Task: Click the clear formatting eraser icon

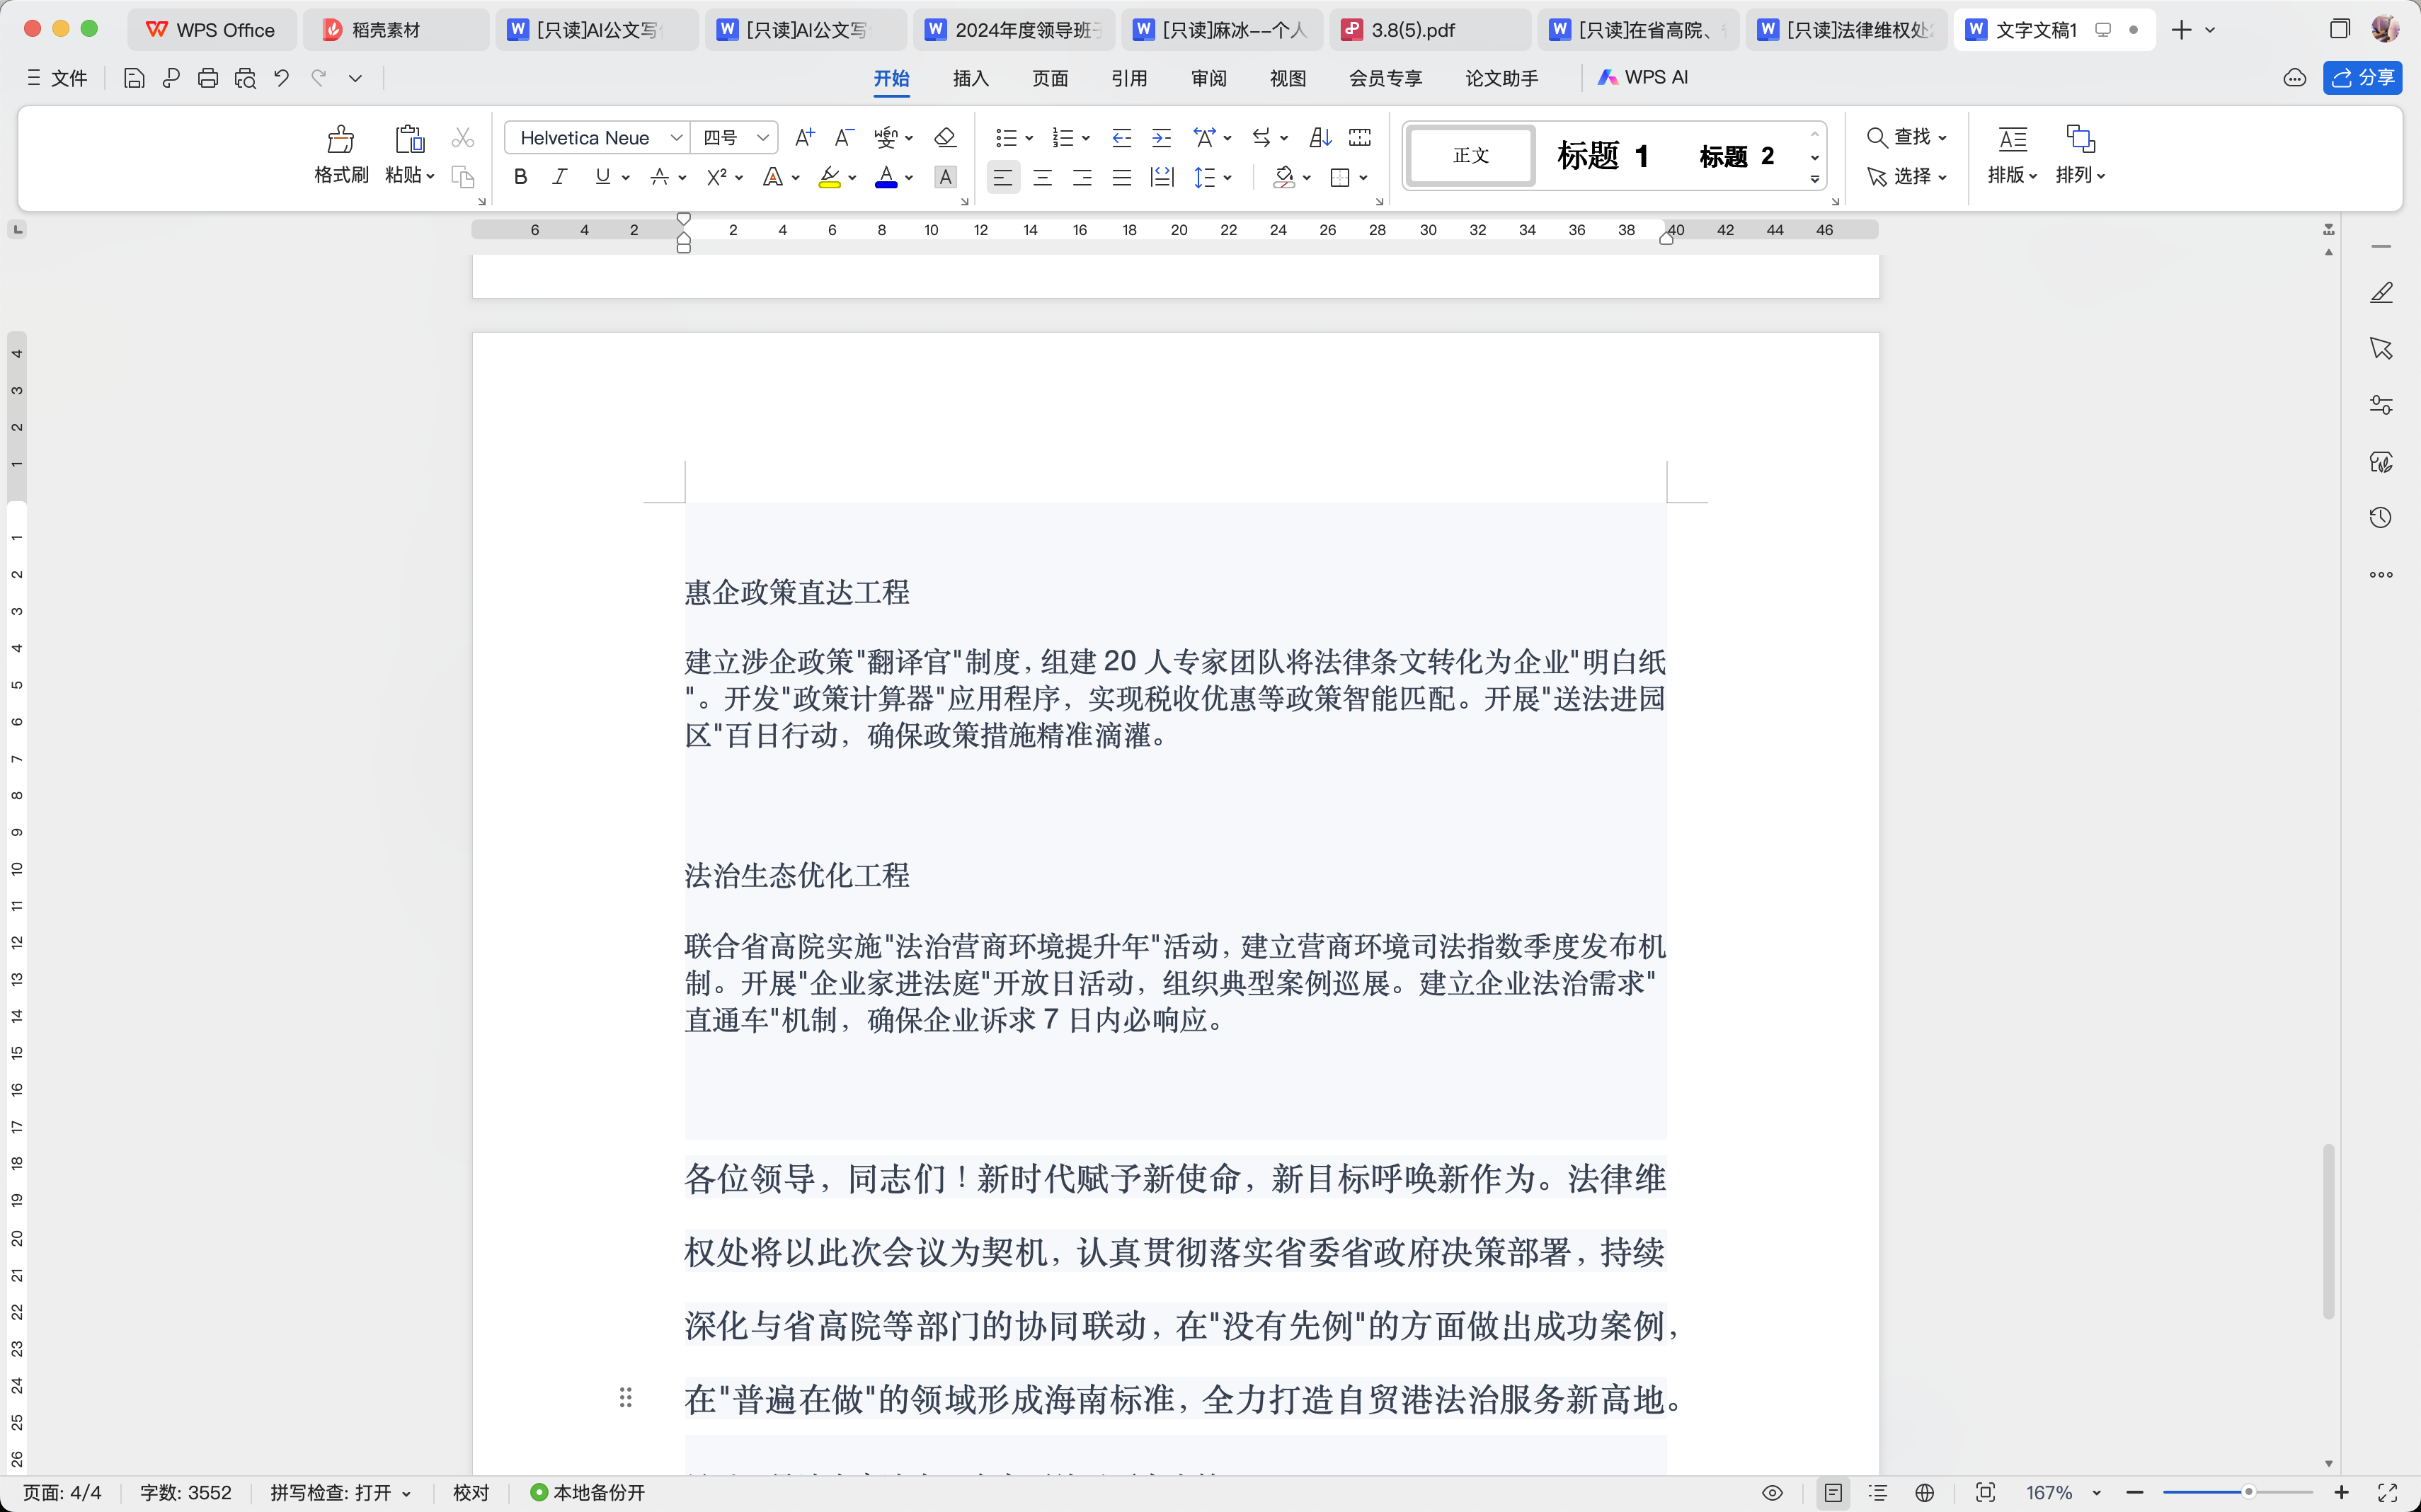Action: point(944,138)
